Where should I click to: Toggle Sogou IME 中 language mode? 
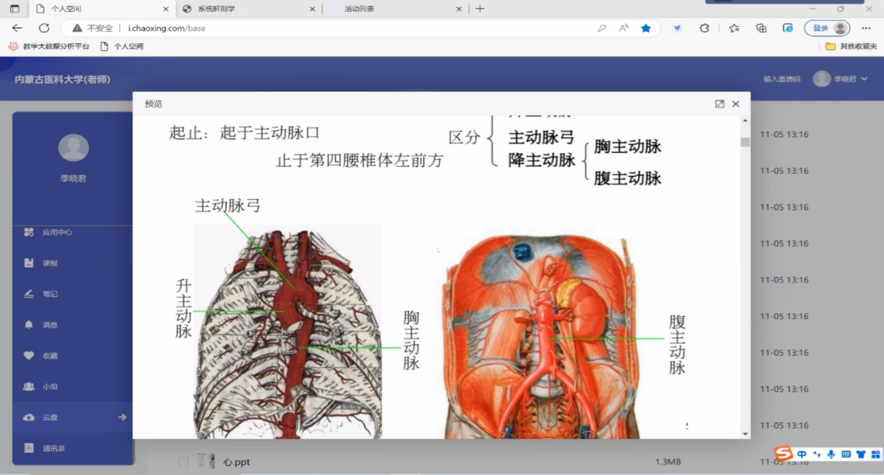point(802,455)
